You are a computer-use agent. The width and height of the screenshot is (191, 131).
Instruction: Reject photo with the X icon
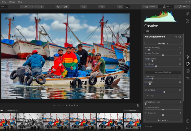(64, 105)
